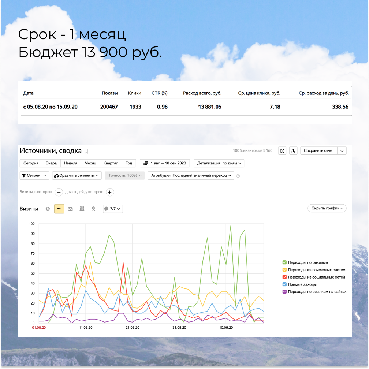Screen dimensions: 369x369
Task: Expand arrow next to Сохранить отчет
Action: [342, 151]
